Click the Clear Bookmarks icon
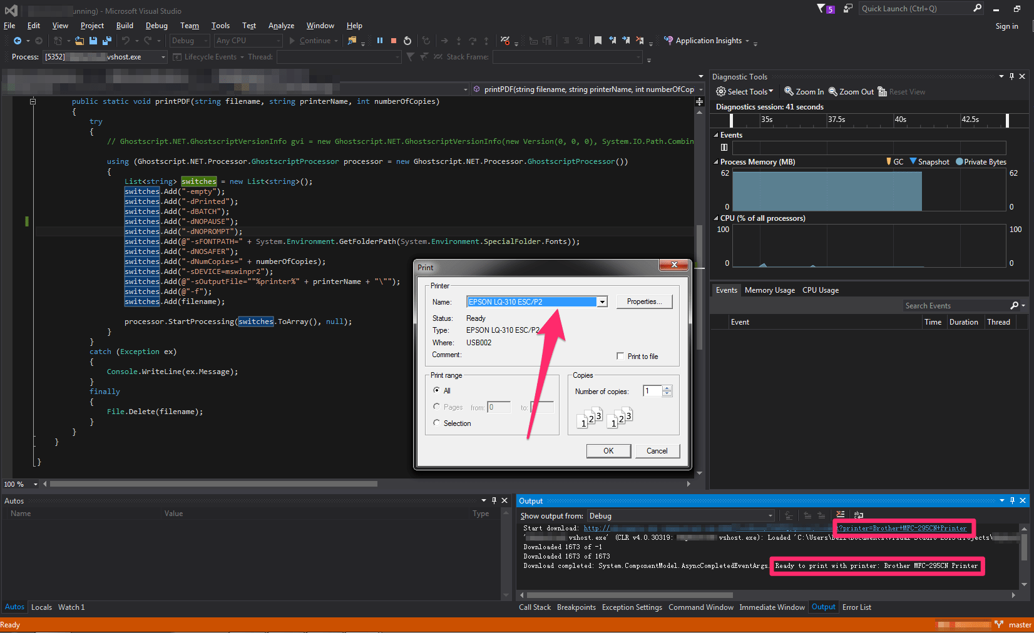Viewport: 1034px width, 633px height. point(640,41)
